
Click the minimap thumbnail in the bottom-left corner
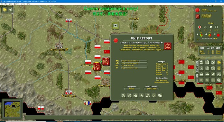[12, 109]
